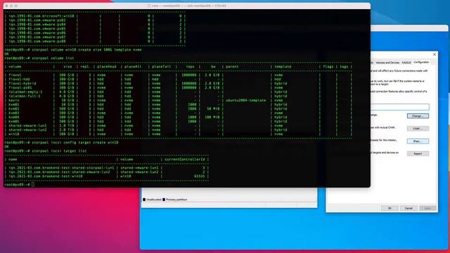Click 'volume' header in volume list table
Viewport: 450px width, 253px height.
tap(15, 67)
